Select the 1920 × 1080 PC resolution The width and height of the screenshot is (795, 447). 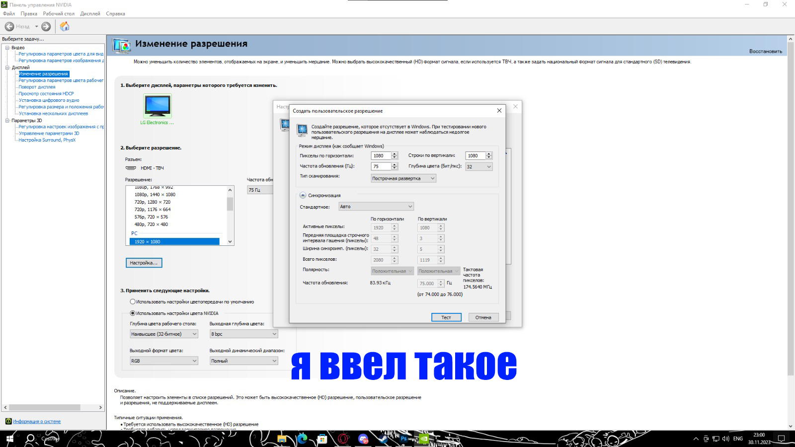click(174, 241)
